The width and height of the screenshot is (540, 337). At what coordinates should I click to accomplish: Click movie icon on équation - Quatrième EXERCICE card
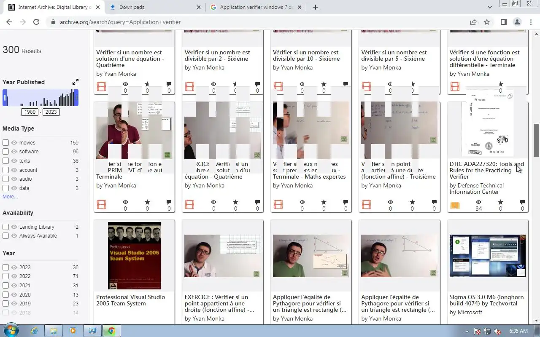click(189, 205)
